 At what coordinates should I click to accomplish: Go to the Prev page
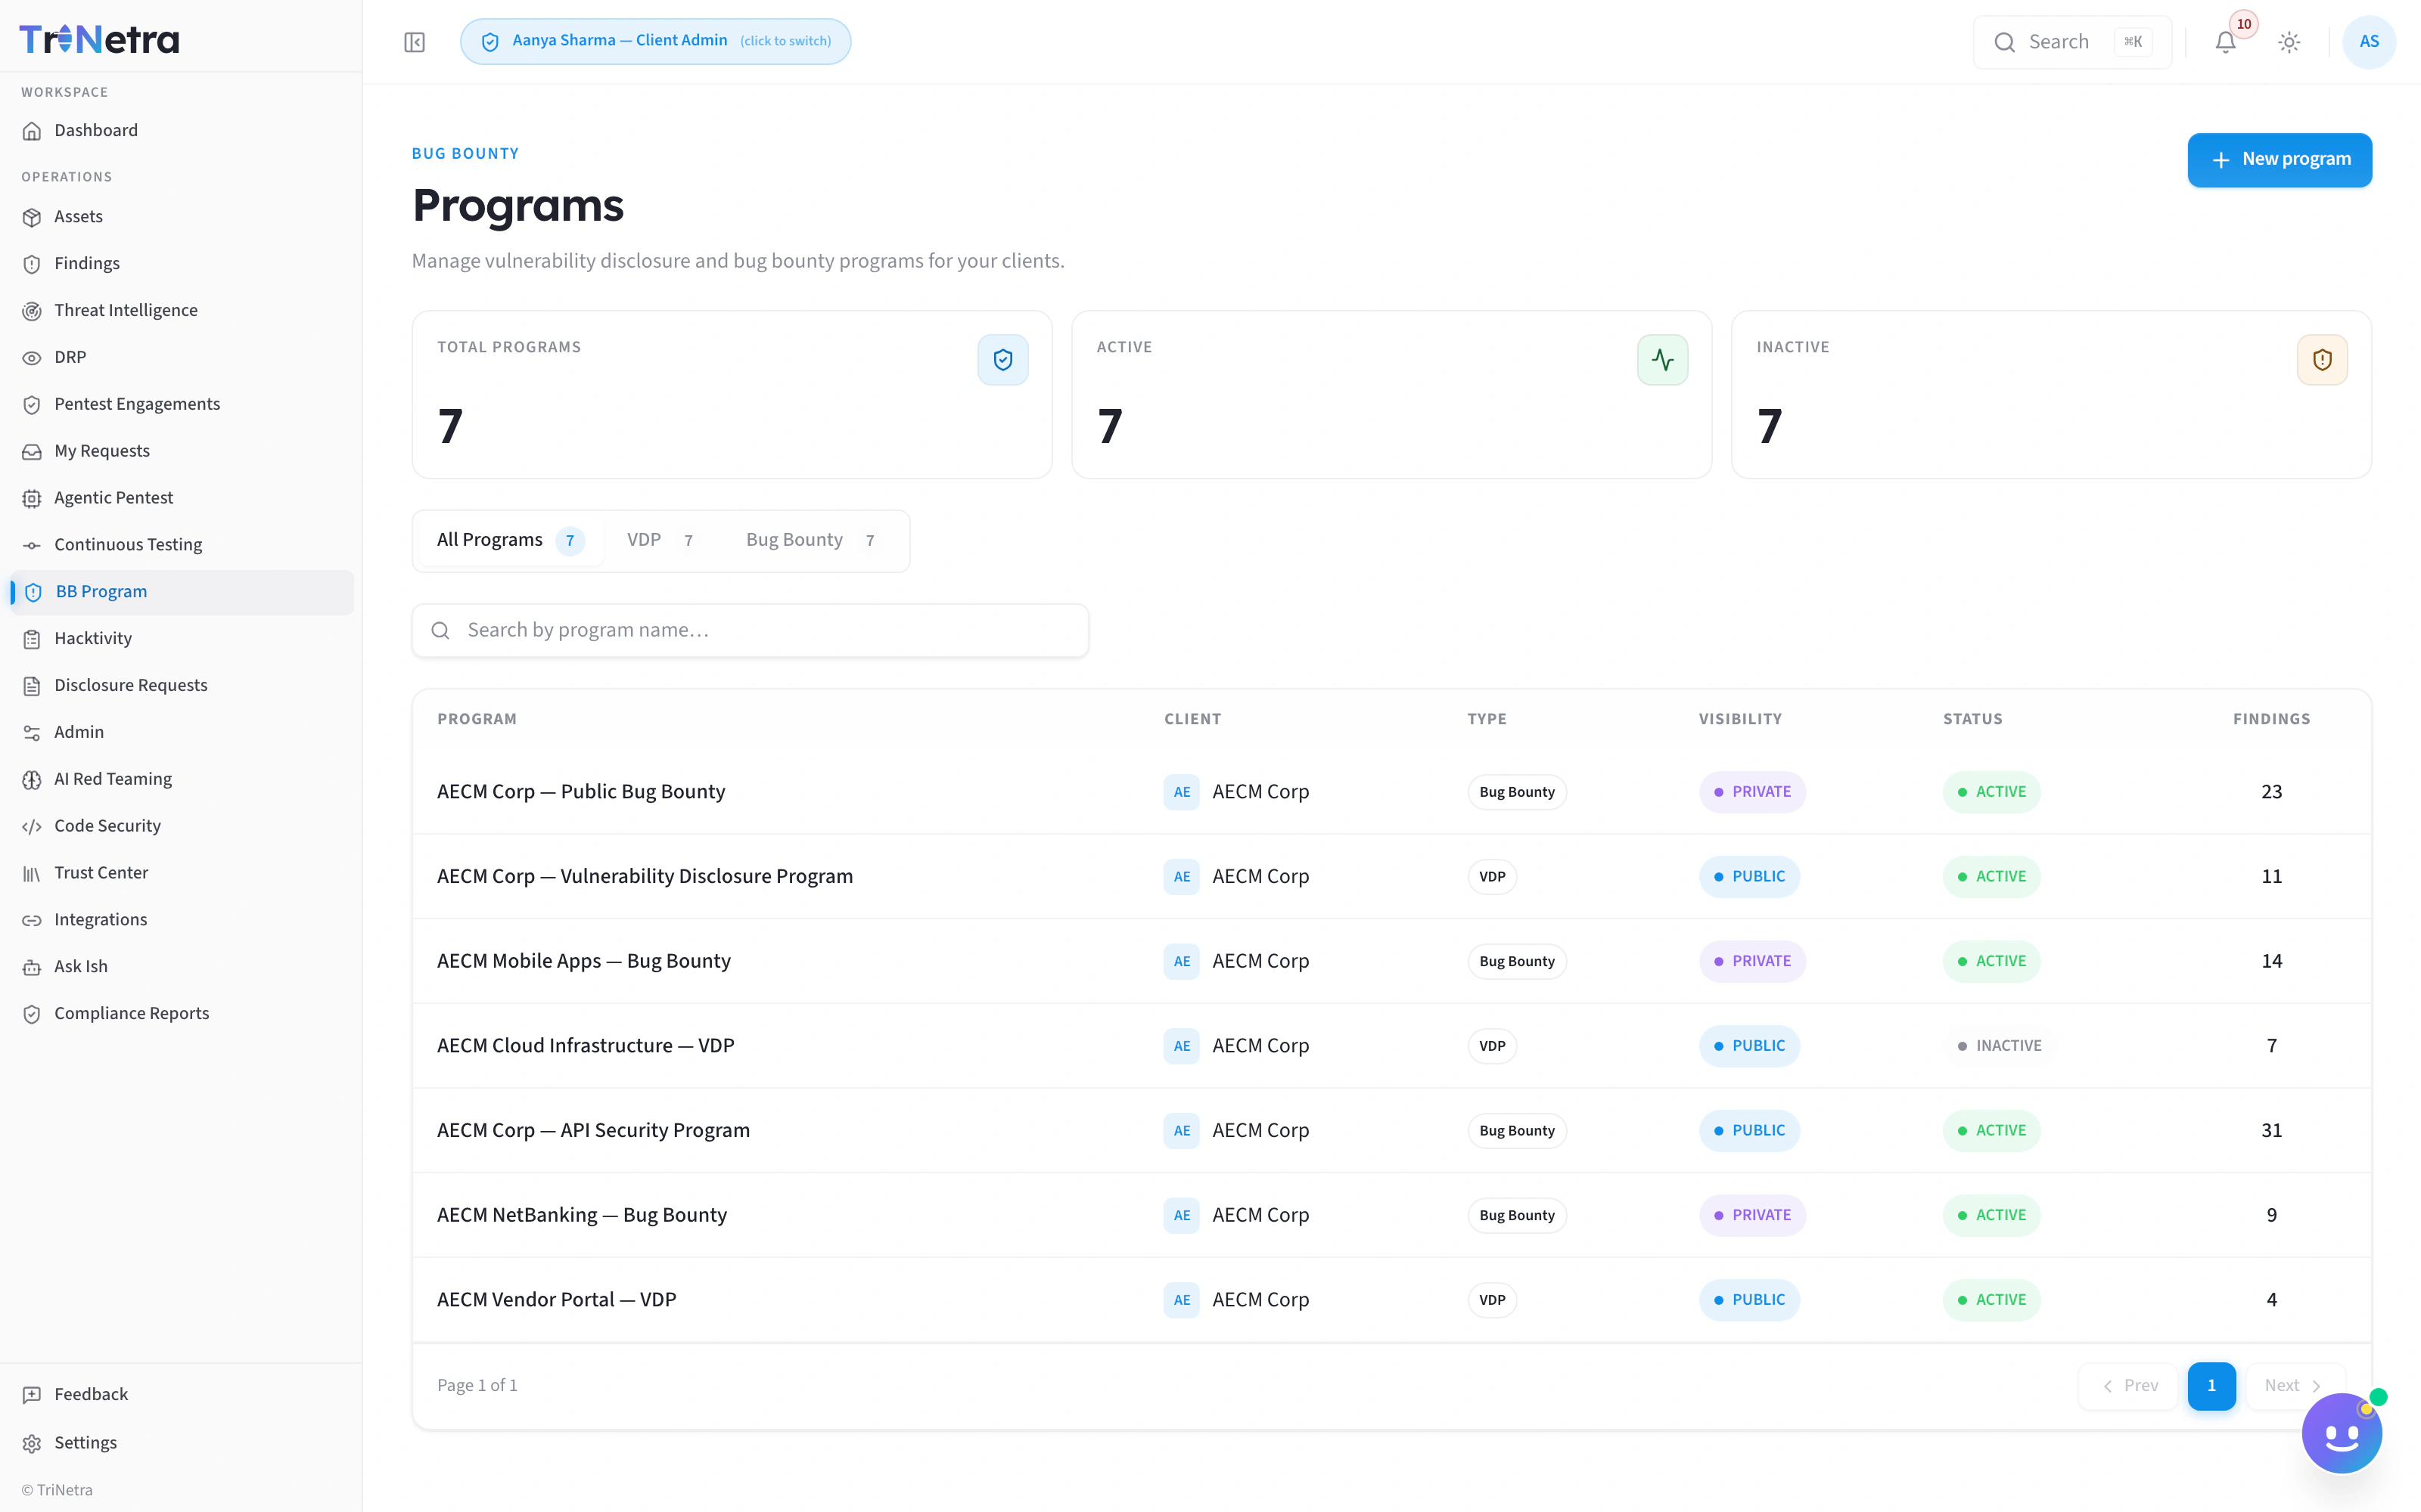click(x=2128, y=1386)
